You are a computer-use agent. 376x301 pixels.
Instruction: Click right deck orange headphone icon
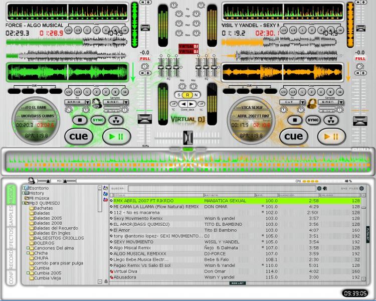(312, 104)
